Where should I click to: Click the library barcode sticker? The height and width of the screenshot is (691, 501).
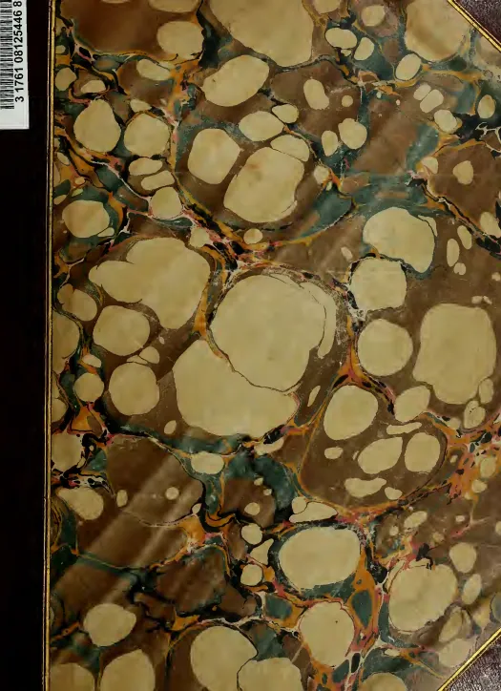point(14,64)
